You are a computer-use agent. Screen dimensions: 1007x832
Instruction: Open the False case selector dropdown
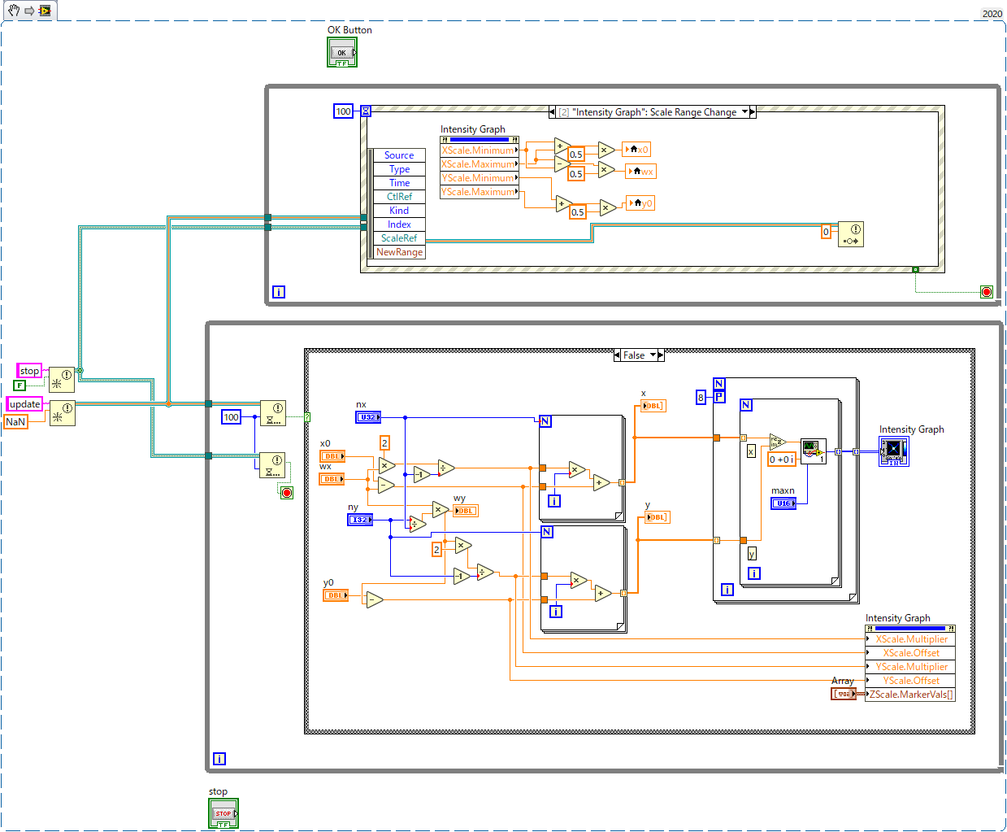point(653,355)
